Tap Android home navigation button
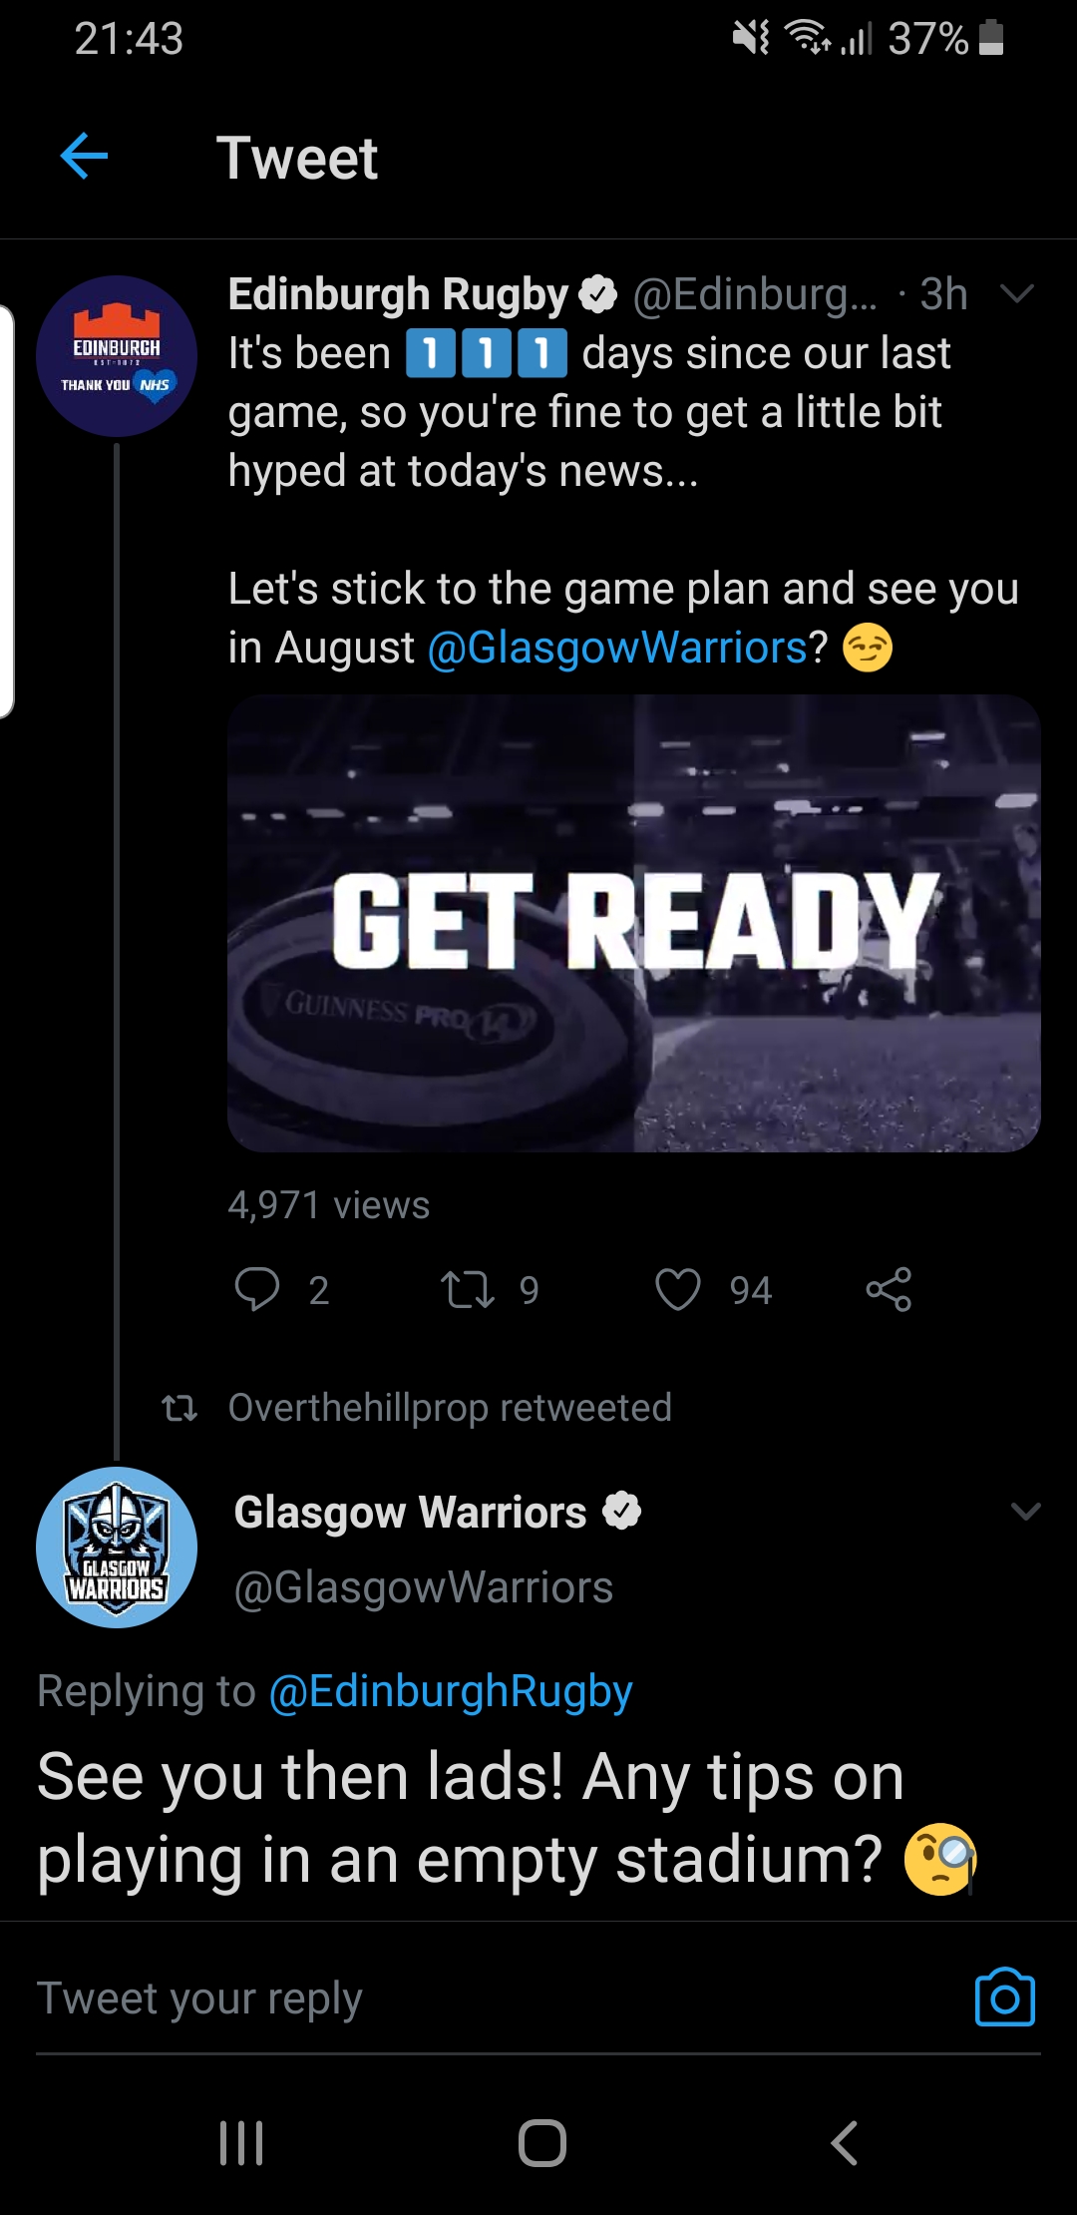Screen dimensions: 1077x2215 (x=542, y=2142)
